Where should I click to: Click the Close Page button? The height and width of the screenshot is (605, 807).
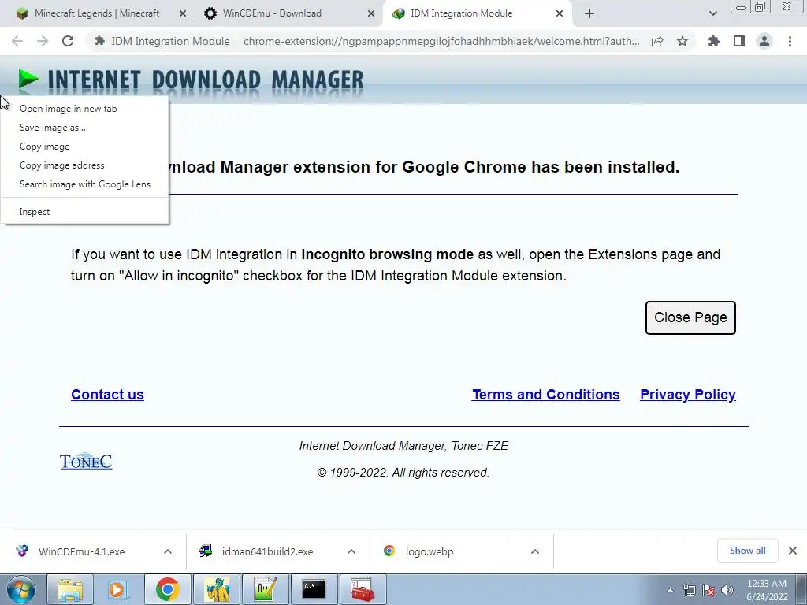point(690,317)
